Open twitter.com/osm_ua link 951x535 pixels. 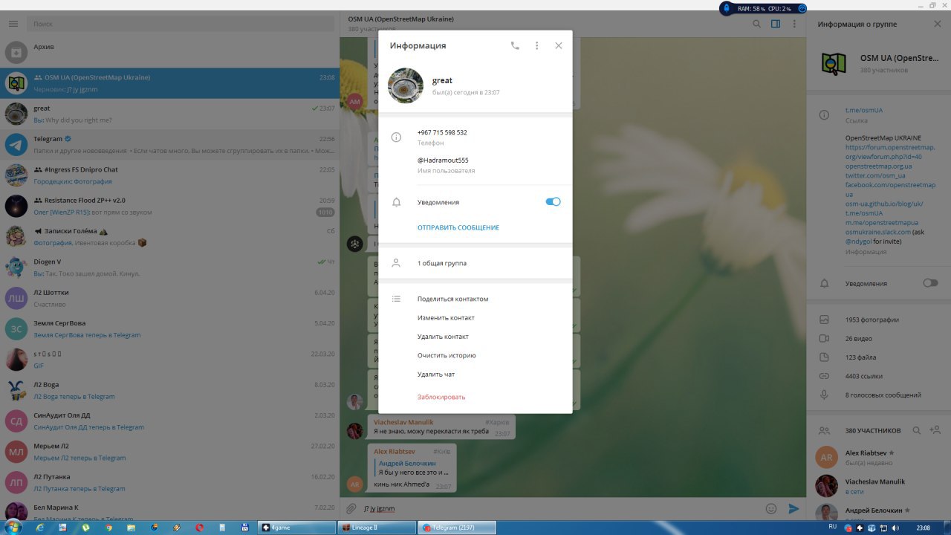click(x=875, y=175)
